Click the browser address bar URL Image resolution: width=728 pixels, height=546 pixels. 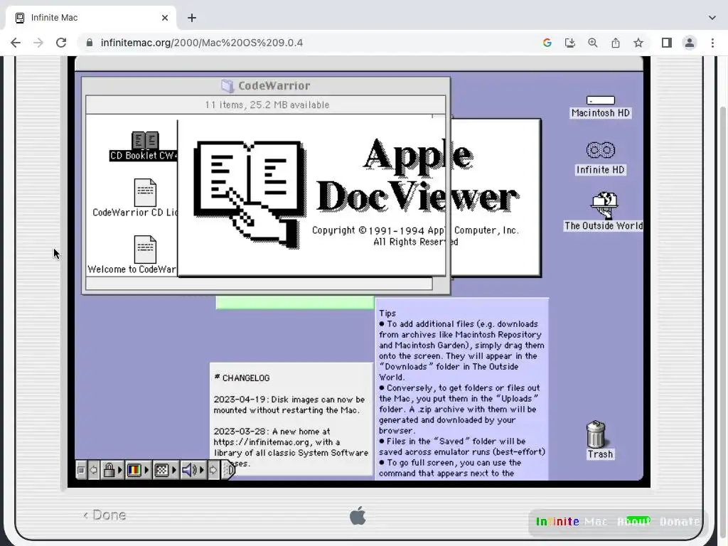click(201, 43)
